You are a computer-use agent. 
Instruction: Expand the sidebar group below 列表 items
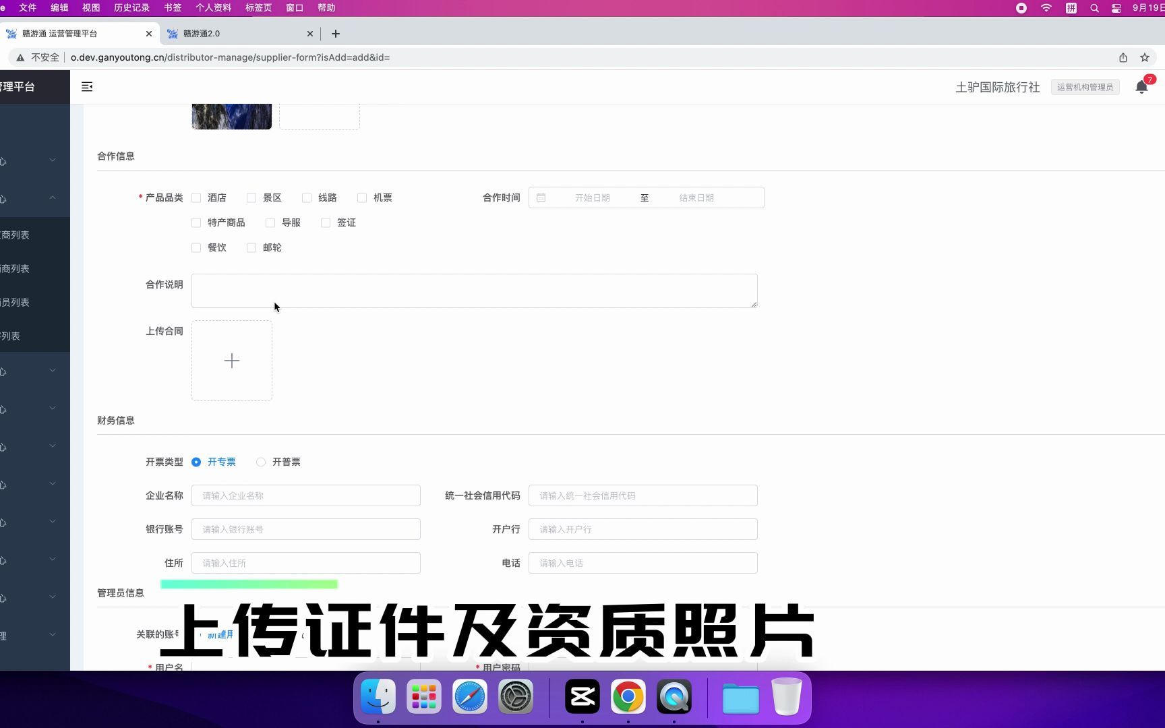(x=53, y=370)
